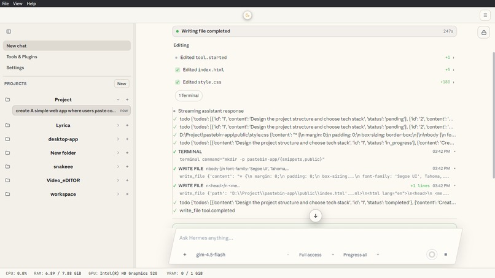Open the hamburger menu at top right
Image resolution: width=495 pixels, height=278 pixels.
pyautogui.click(x=485, y=15)
